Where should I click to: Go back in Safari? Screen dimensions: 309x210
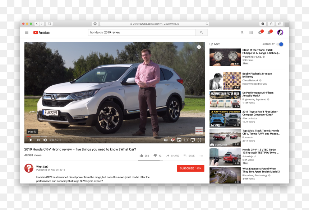click(x=37, y=24)
